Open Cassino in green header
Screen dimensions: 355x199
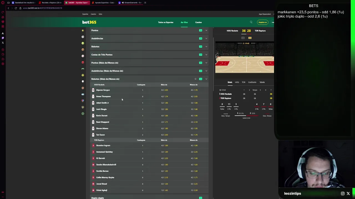(198, 22)
